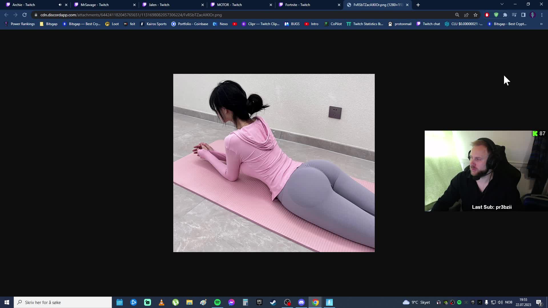
Task: Open Epic Games Launcher from the taskbar
Action: (259, 302)
